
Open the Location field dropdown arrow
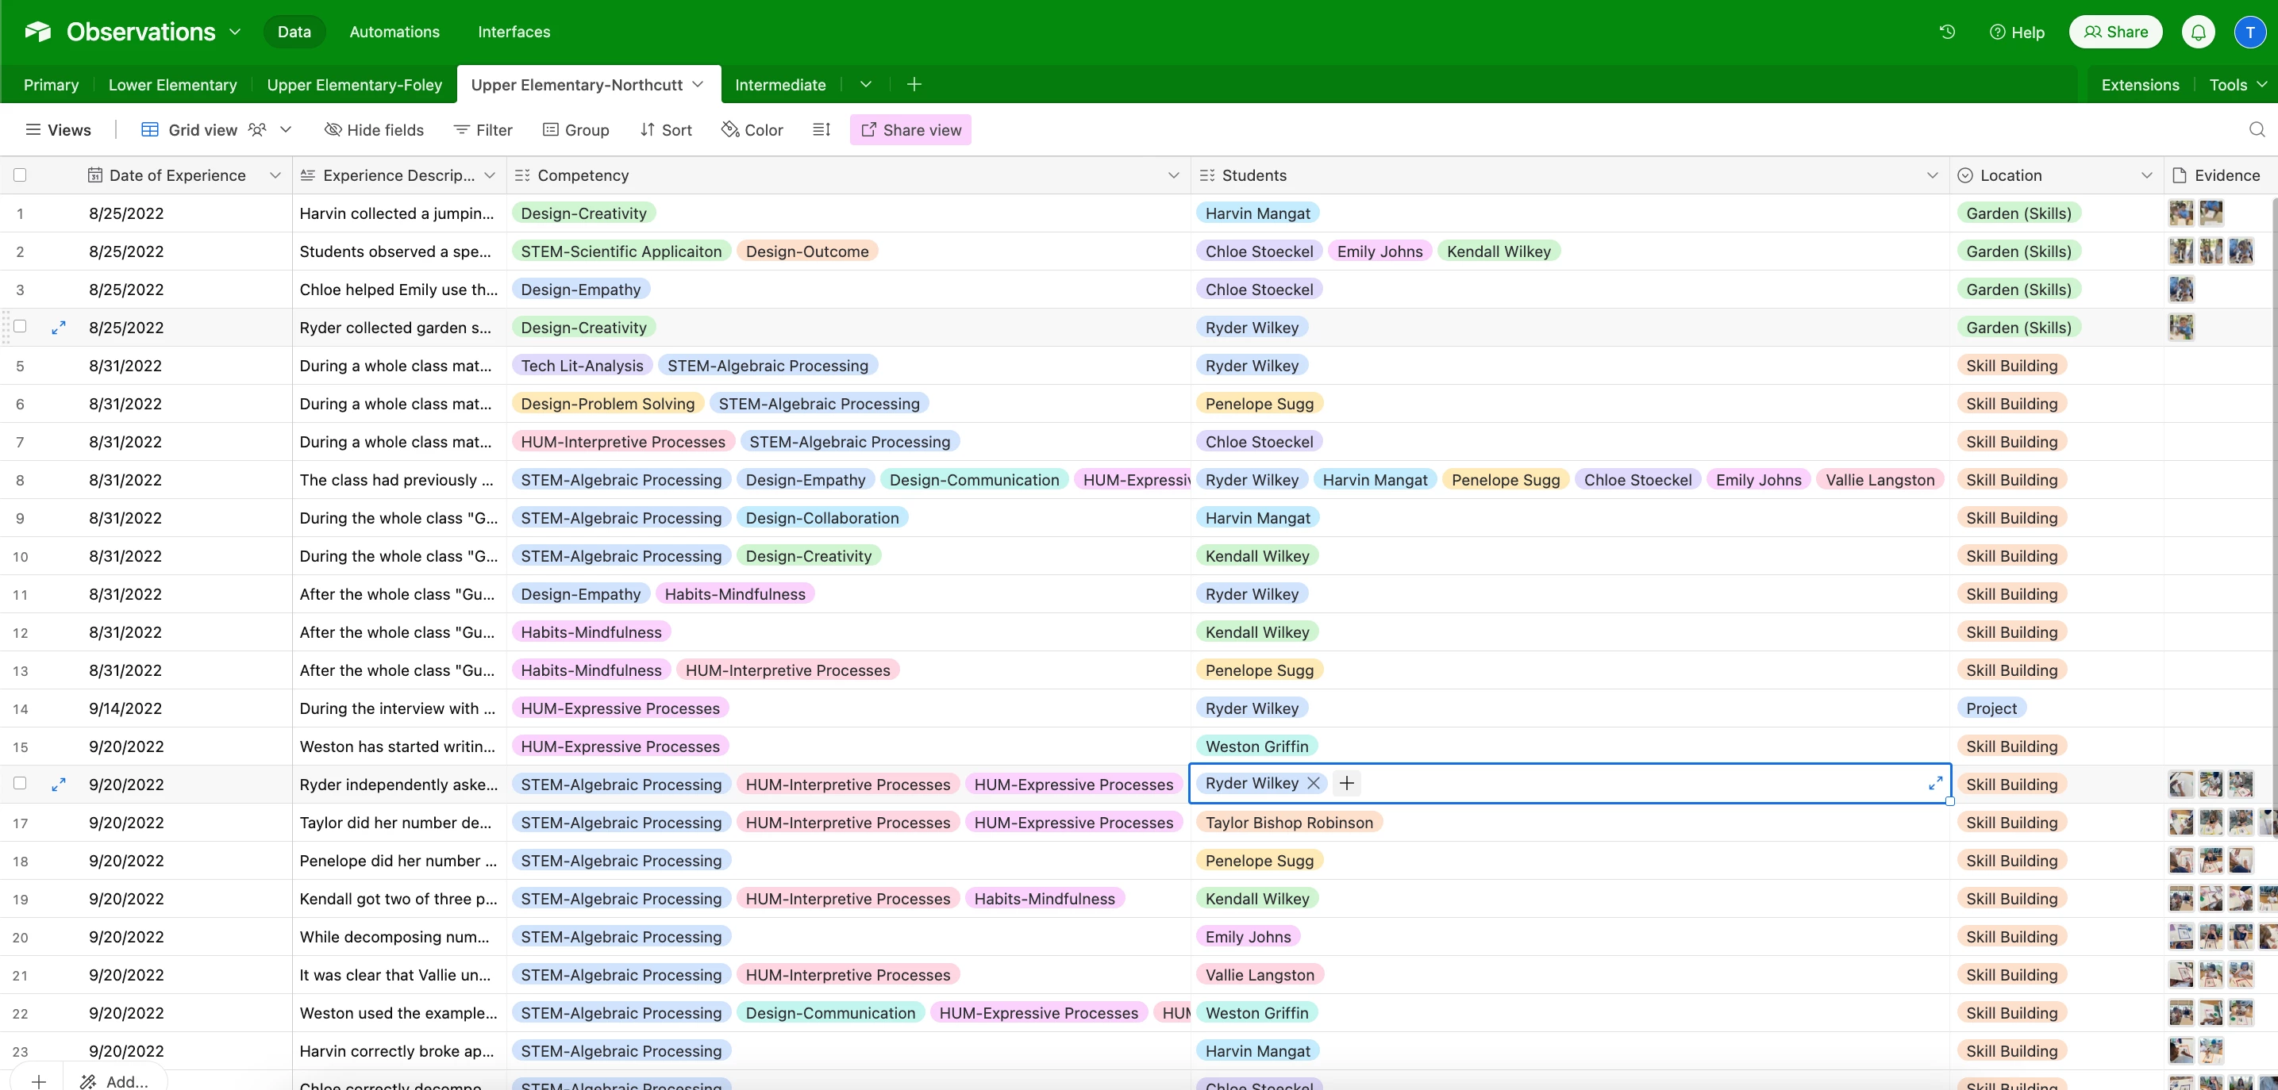pos(2145,175)
